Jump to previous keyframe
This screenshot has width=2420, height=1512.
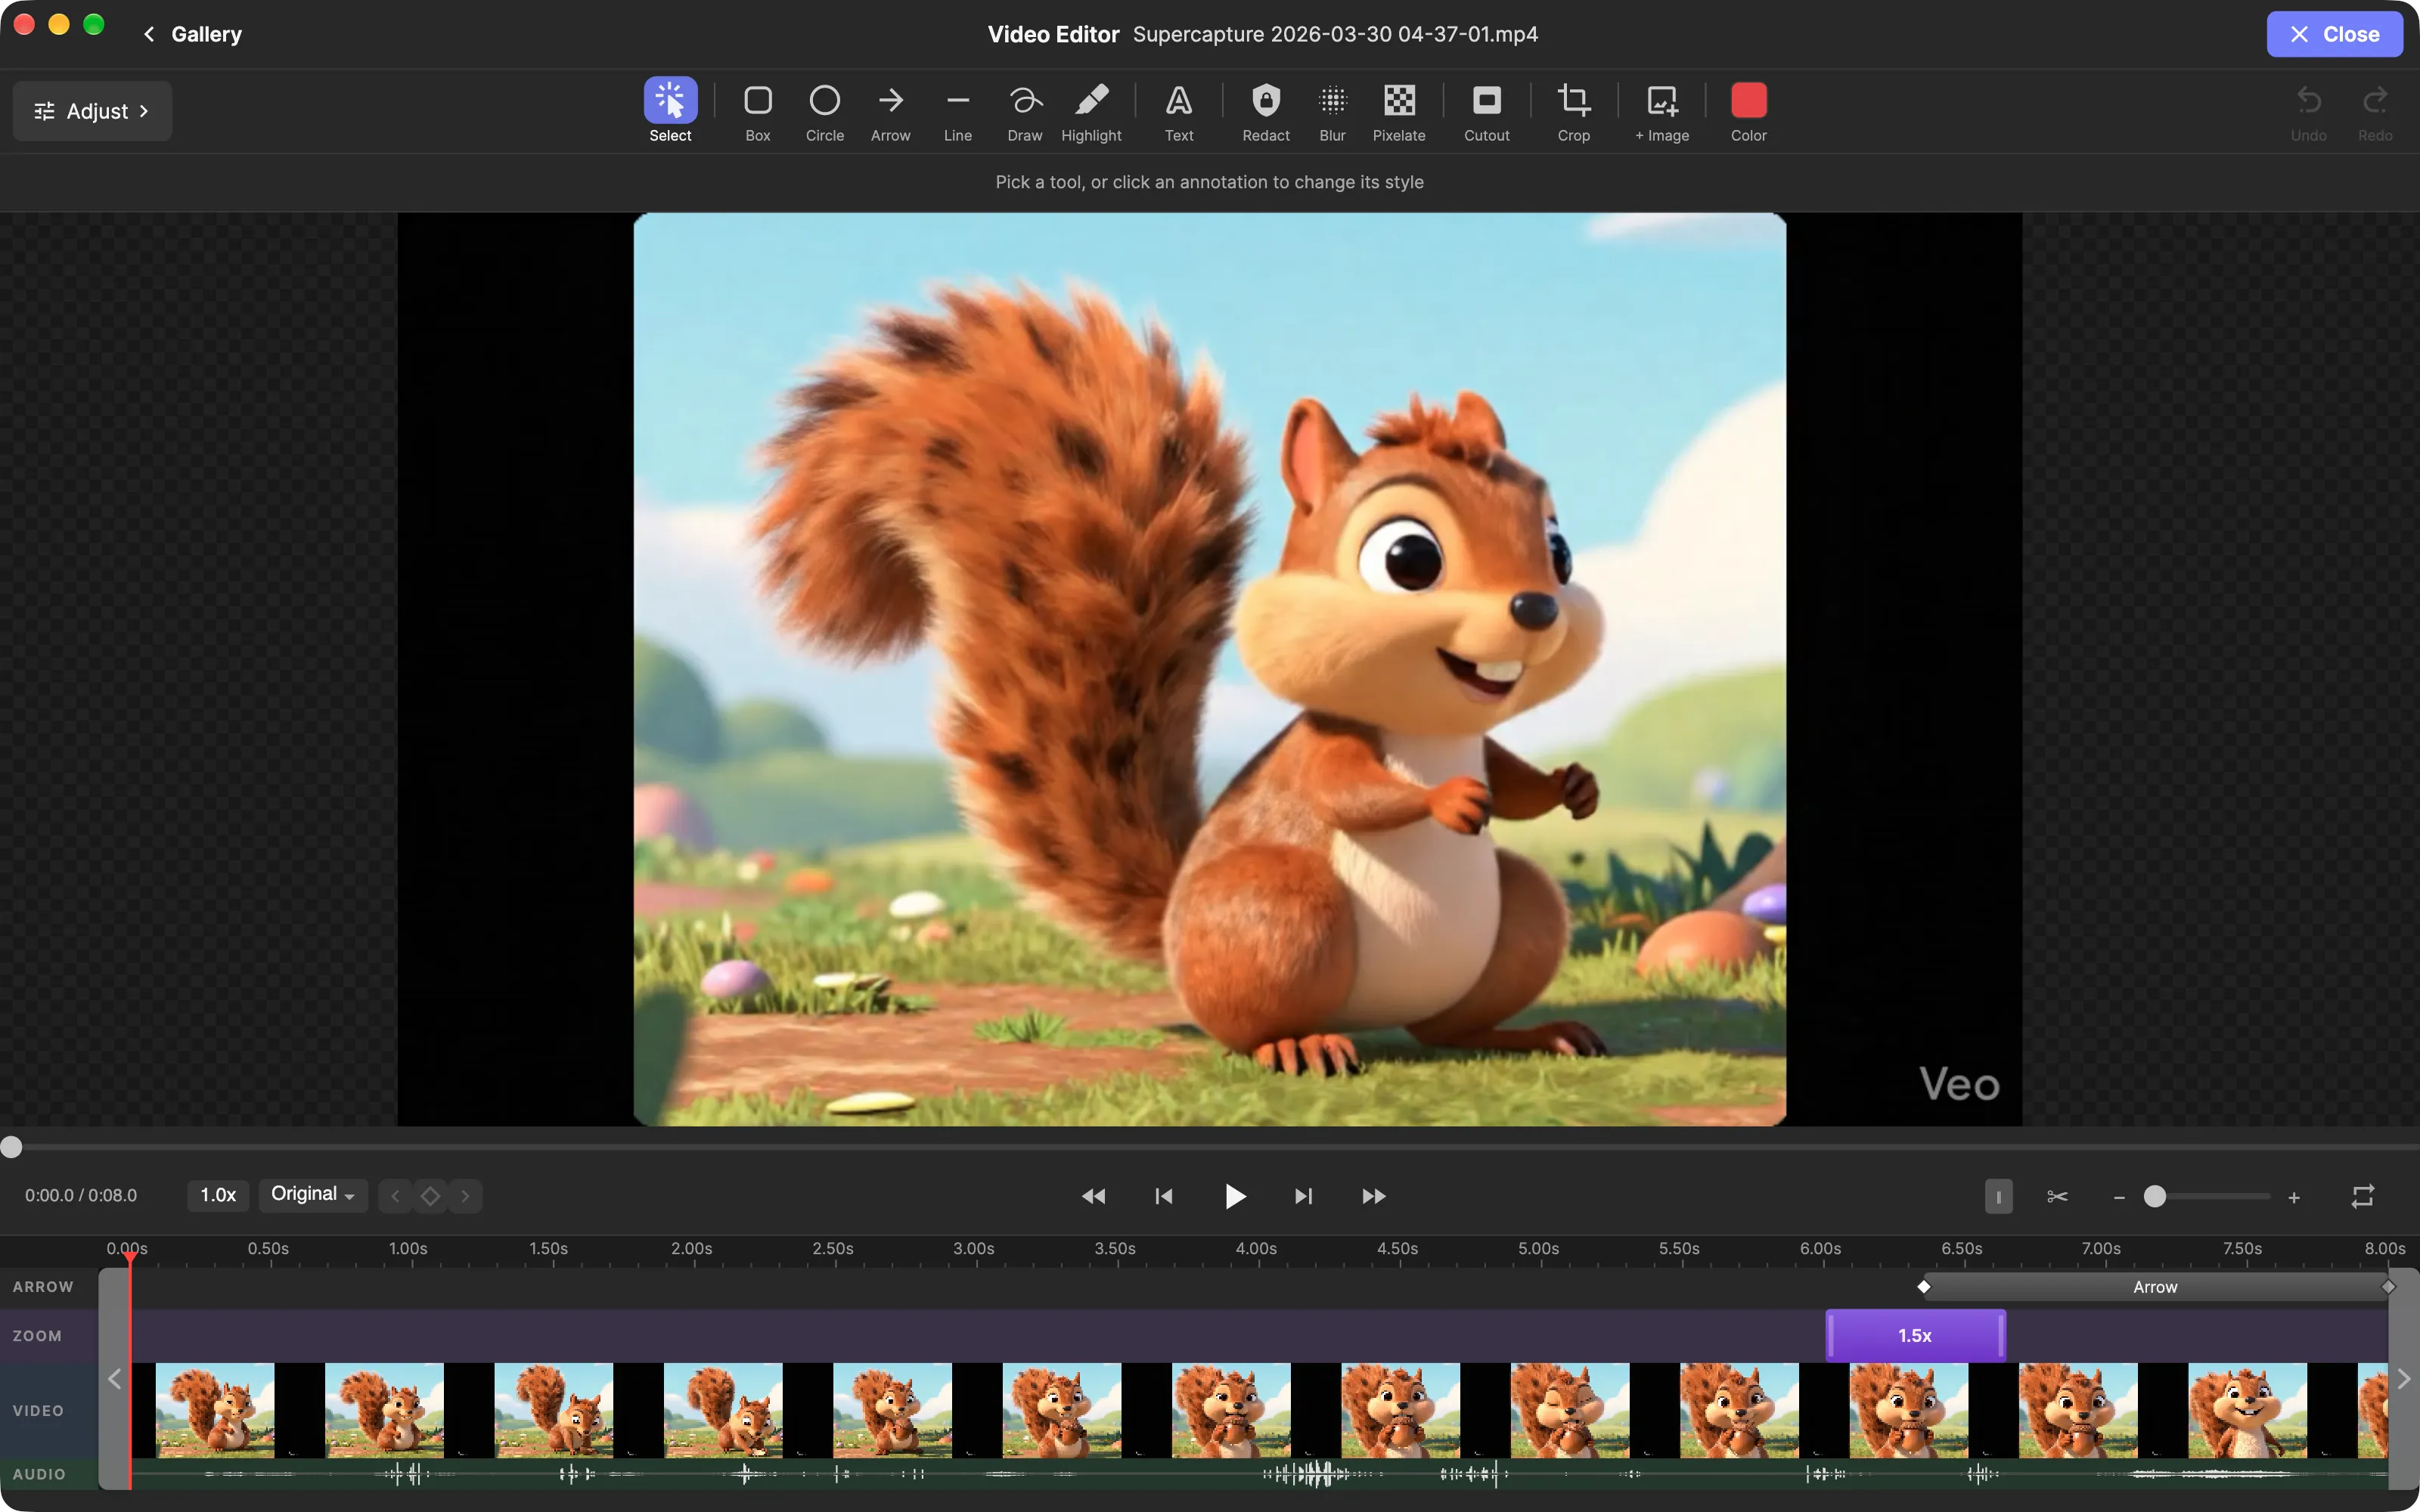tap(396, 1196)
